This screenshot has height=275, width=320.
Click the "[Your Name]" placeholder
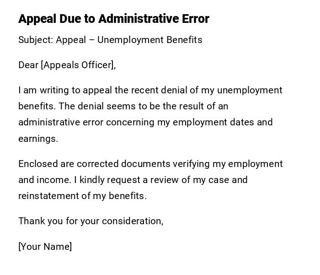click(45, 247)
